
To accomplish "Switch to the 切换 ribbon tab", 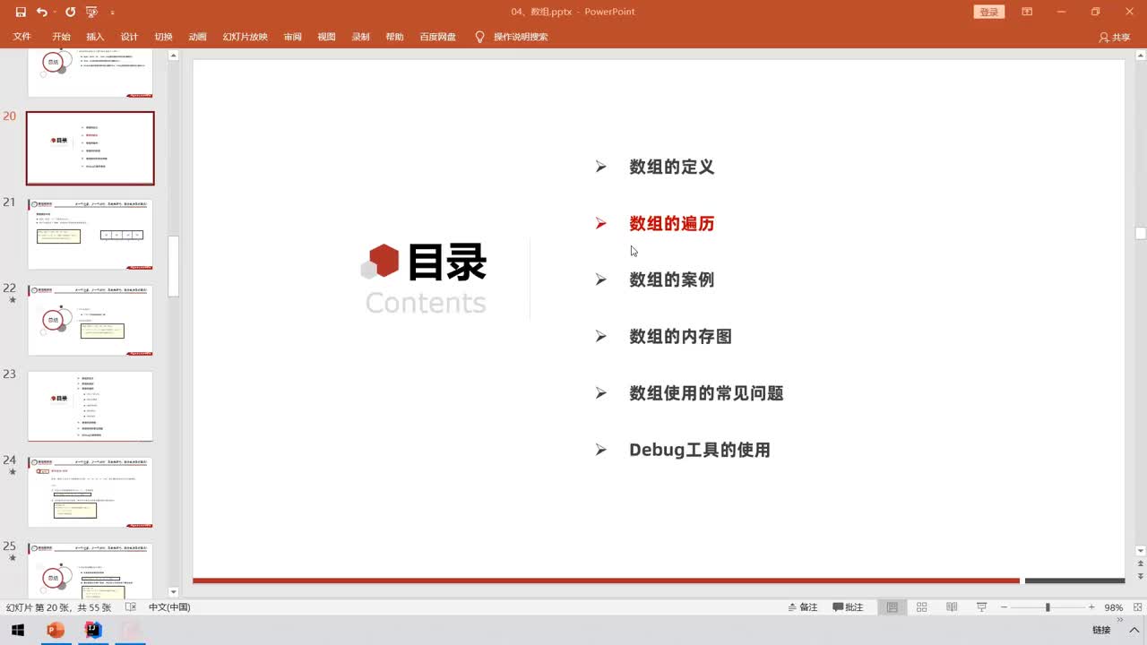I will pos(163,37).
